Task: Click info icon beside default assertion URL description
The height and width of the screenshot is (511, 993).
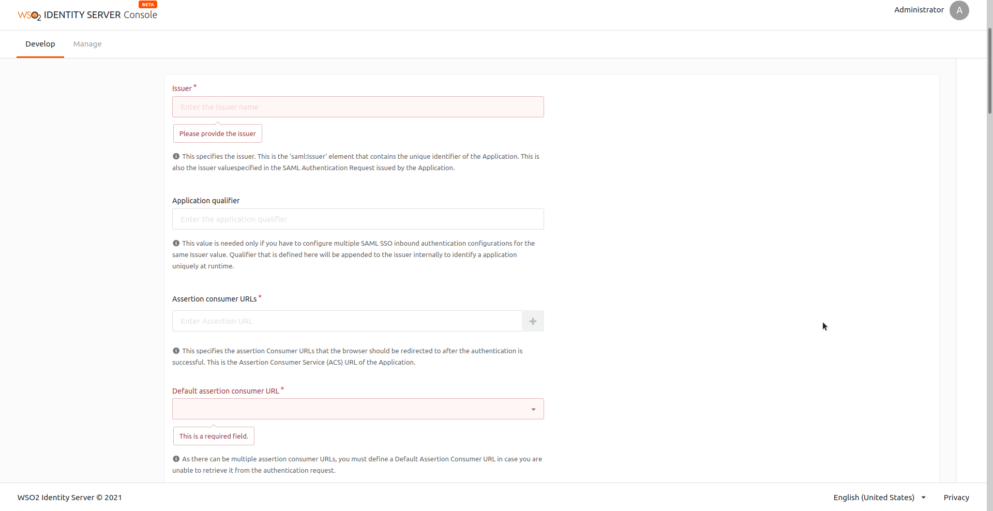Action: 176,459
